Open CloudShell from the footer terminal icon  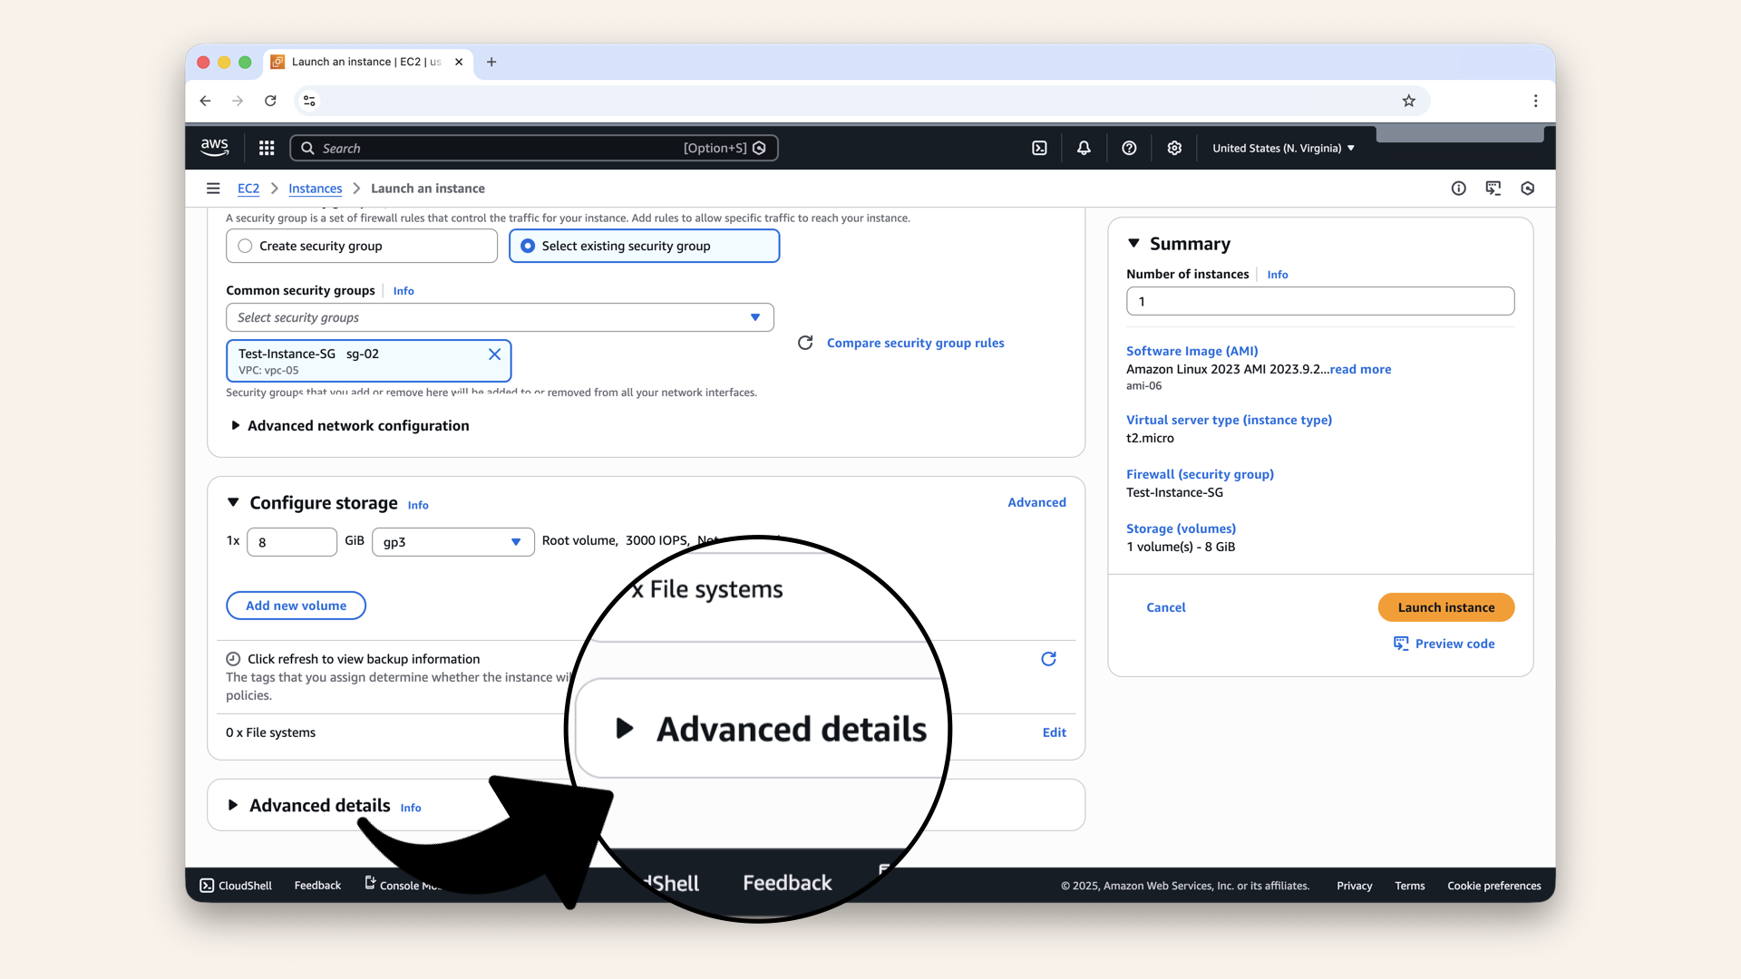click(207, 885)
